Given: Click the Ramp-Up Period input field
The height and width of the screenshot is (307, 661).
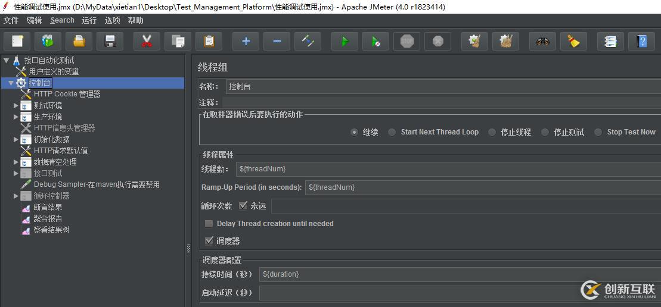Looking at the screenshot, I should 483,187.
